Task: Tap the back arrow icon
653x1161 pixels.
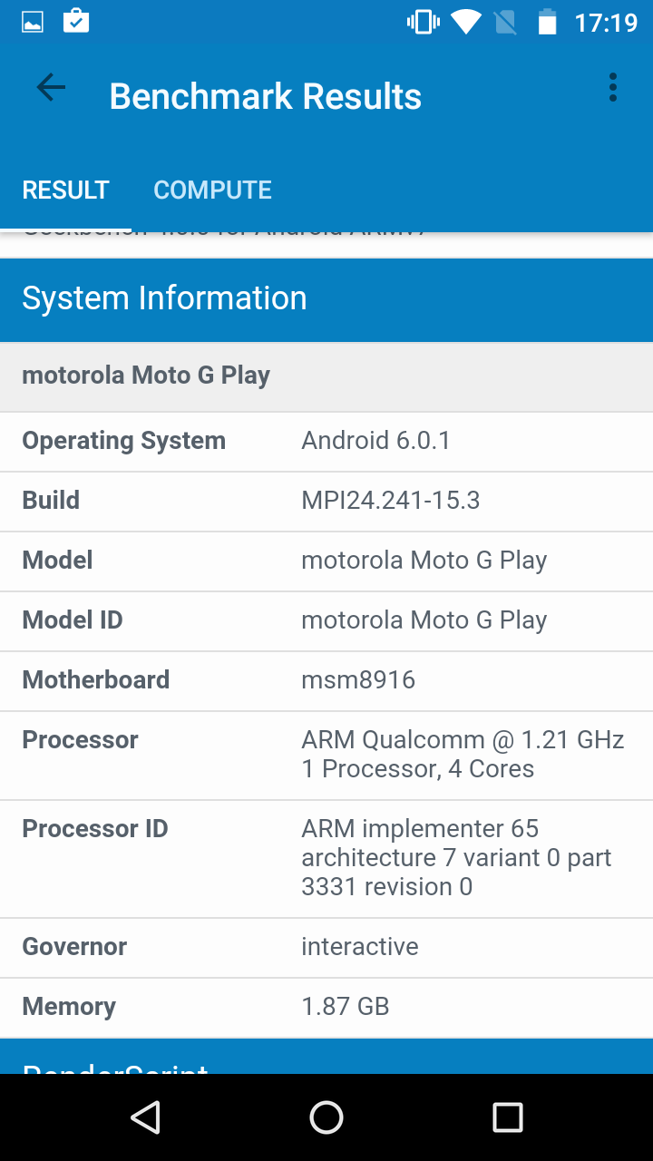Action: pyautogui.click(x=51, y=88)
